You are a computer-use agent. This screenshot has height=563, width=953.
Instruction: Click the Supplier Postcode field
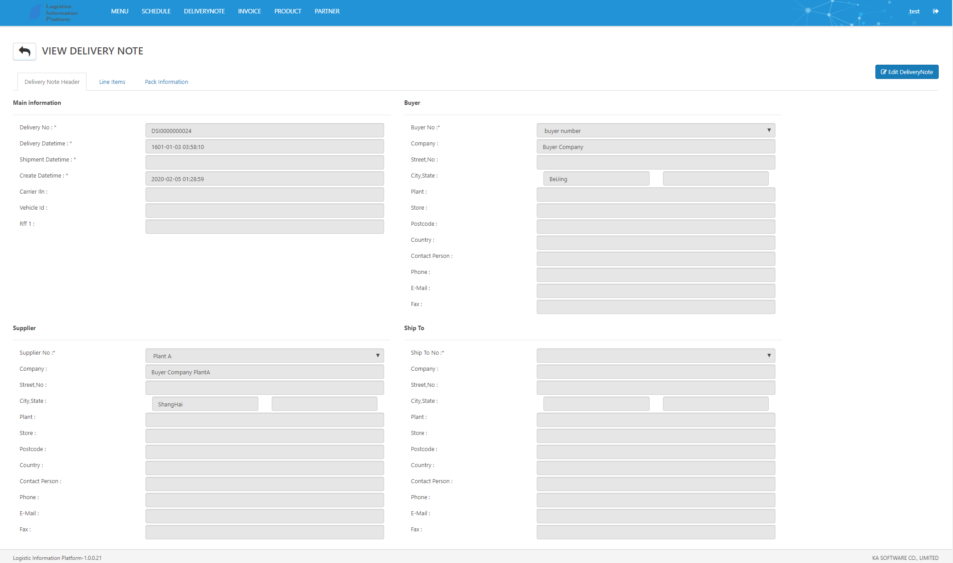(265, 452)
